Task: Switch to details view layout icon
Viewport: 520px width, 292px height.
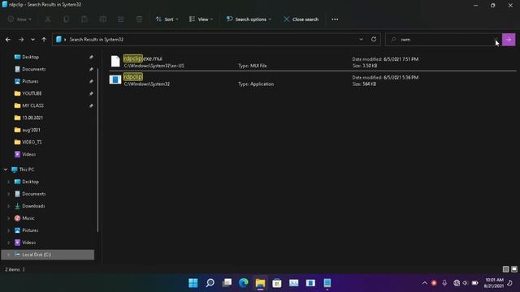Action: tap(505, 269)
